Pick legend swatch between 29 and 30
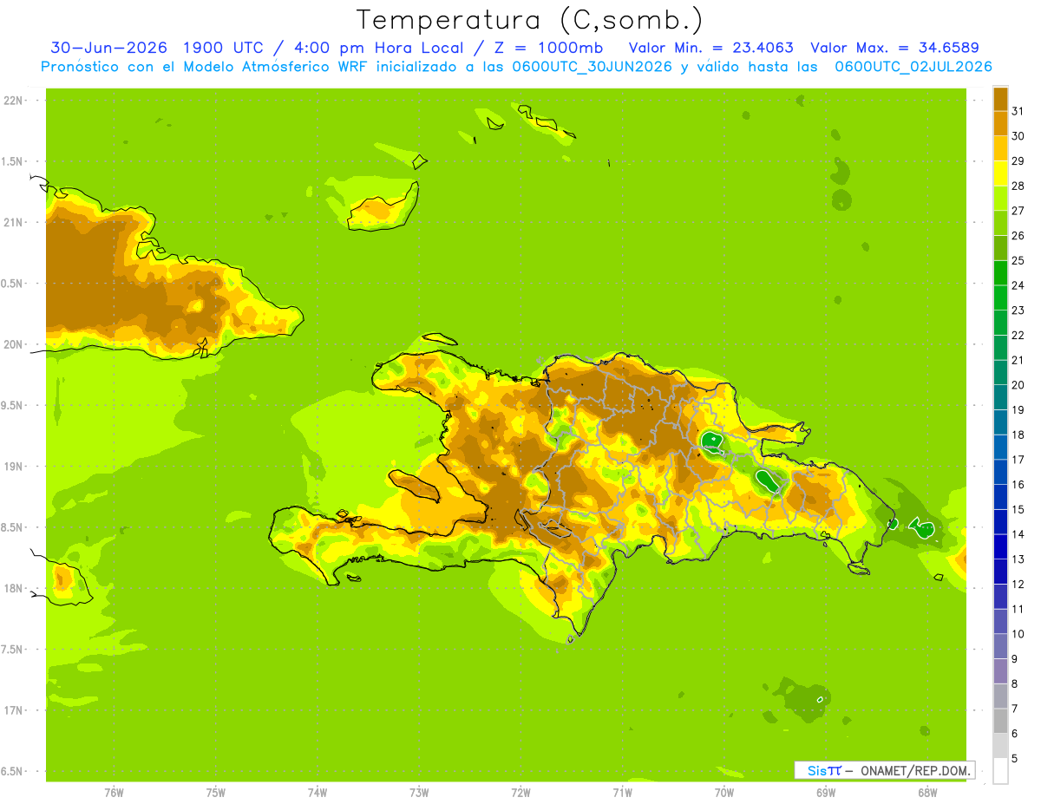This screenshot has height=804, width=1041. 1000,148
